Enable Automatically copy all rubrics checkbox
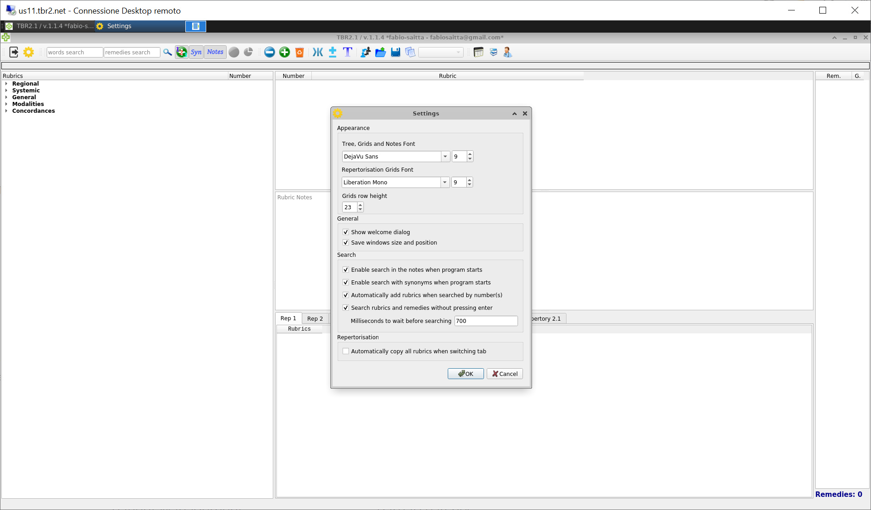This screenshot has width=871, height=510. tap(346, 351)
